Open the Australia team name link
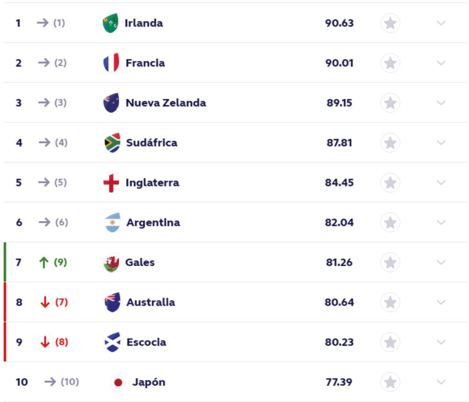The width and height of the screenshot is (469, 402). 151,302
